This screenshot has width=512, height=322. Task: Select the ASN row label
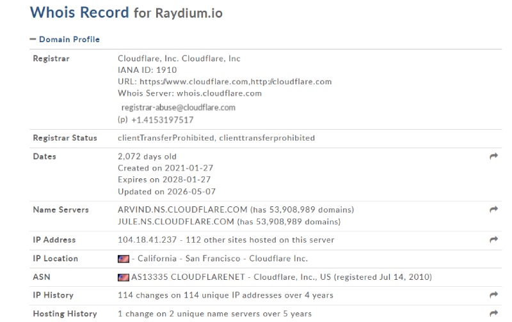(42, 277)
